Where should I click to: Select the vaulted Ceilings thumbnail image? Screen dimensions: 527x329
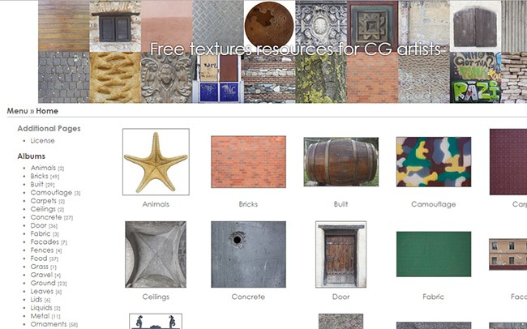pyautogui.click(x=156, y=254)
